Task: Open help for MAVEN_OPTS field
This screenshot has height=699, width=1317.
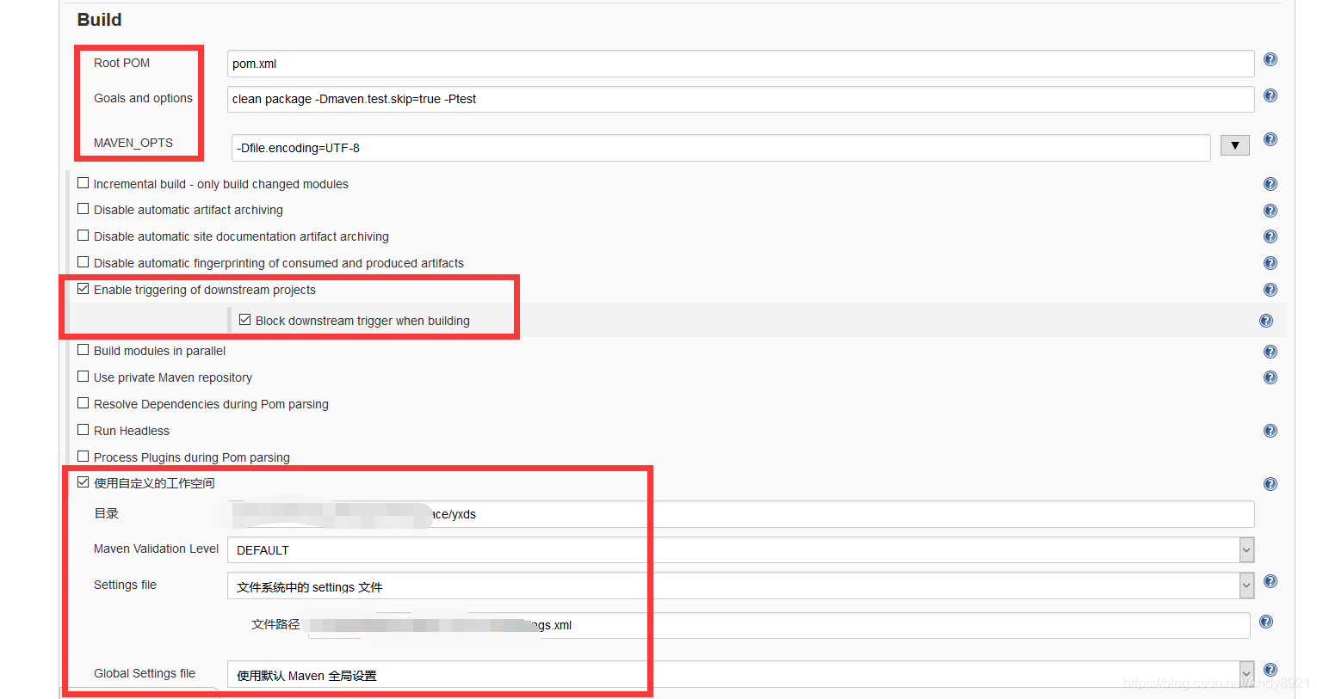Action: [x=1270, y=139]
